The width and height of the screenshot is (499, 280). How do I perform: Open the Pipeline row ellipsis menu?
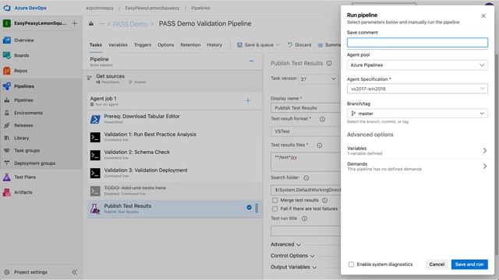pos(251,61)
